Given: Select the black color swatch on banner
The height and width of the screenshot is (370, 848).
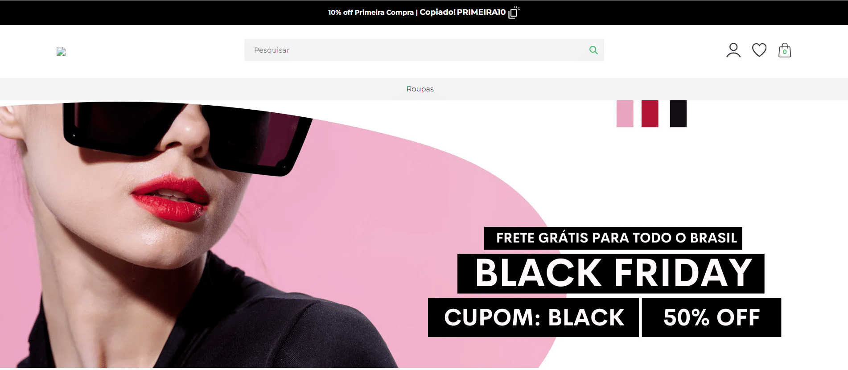Looking at the screenshot, I should [x=678, y=114].
